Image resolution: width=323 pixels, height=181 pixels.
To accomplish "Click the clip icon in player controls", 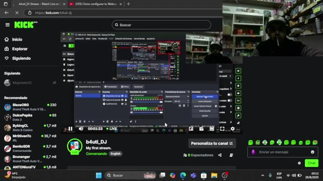I will click(x=201, y=129).
